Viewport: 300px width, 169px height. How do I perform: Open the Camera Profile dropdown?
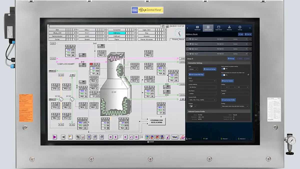[x=202, y=100]
